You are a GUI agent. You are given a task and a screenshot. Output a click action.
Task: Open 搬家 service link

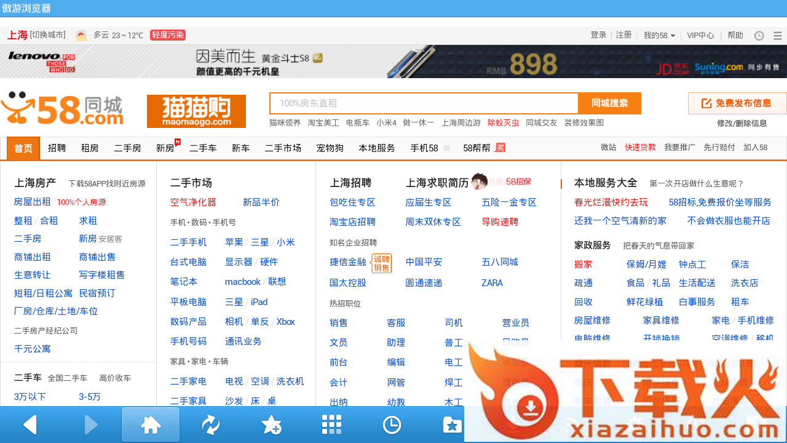click(583, 265)
